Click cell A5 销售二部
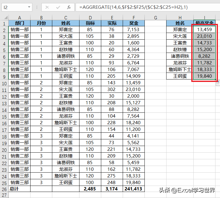Image resolution: width=220 pixels, height=198 pixels. 20,50
